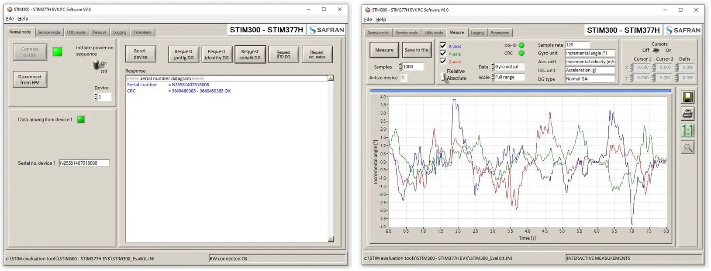711x271 pixels.
Task: Step the Cursor 1 Y value spinner
Action: pos(632,78)
